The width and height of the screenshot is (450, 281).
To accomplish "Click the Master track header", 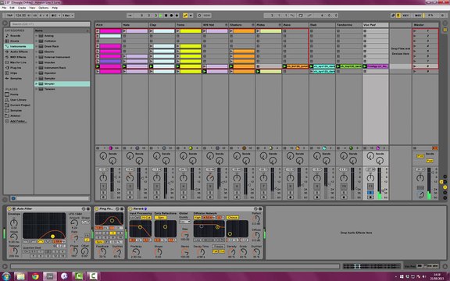I will pos(425,25).
